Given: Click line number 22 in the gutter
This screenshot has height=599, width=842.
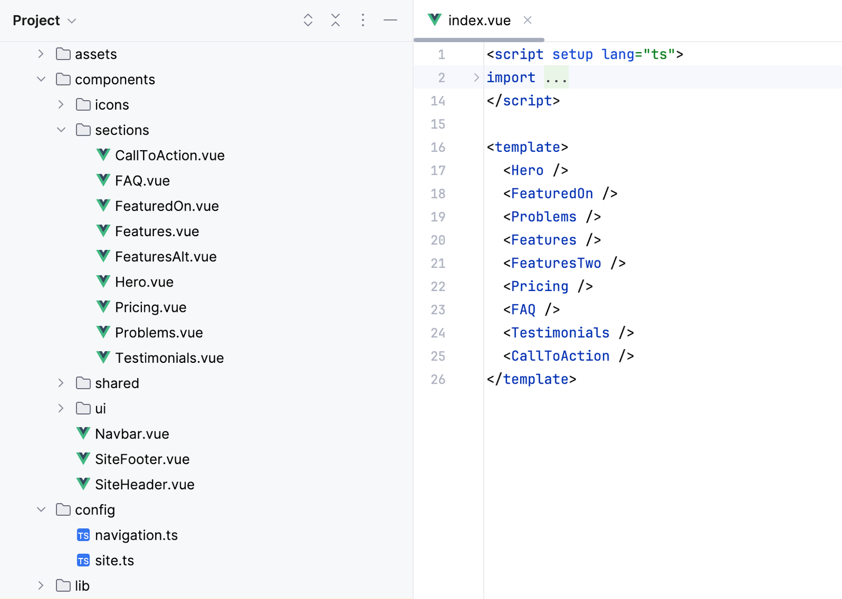Looking at the screenshot, I should click(x=438, y=287).
